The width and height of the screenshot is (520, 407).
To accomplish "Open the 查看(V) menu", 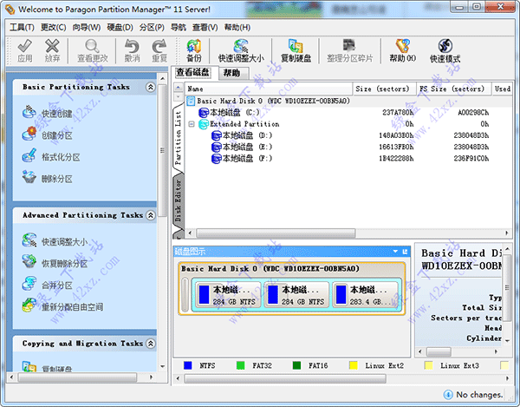I will (205, 27).
